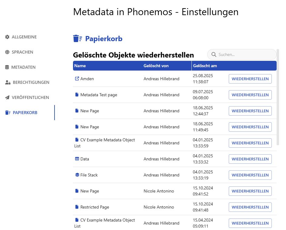Click the File Stack name text
286x230 pixels.
[x=89, y=175]
